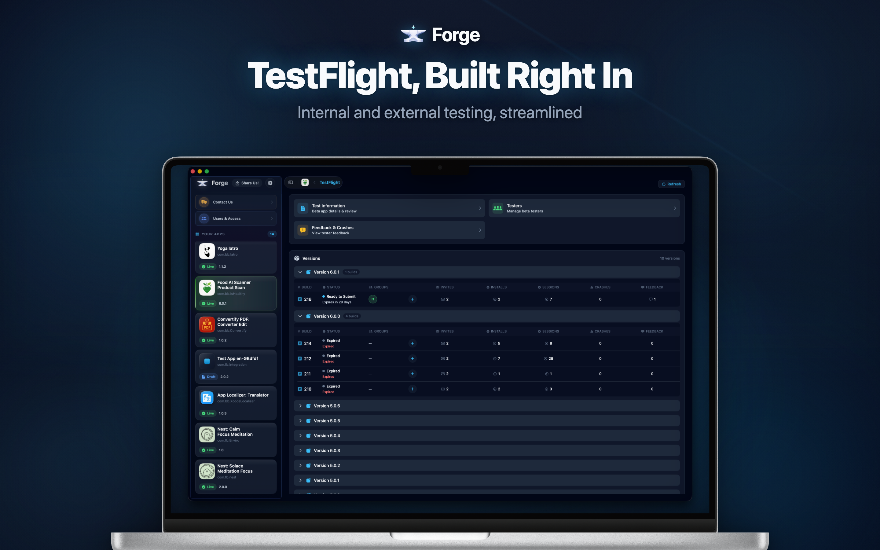
Task: Click the Food AI Scanner icon in breadcrumb
Action: (x=305, y=183)
